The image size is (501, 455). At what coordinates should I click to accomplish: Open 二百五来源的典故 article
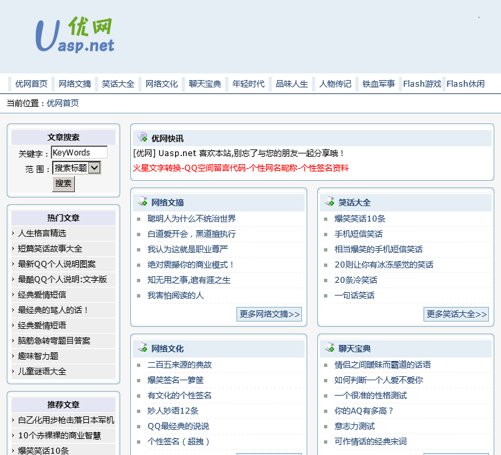[180, 365]
